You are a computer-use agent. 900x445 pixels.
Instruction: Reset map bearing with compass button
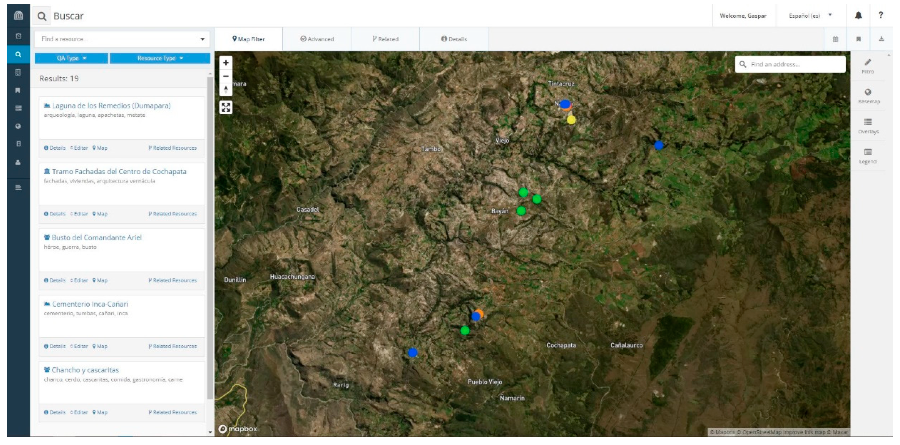point(226,89)
